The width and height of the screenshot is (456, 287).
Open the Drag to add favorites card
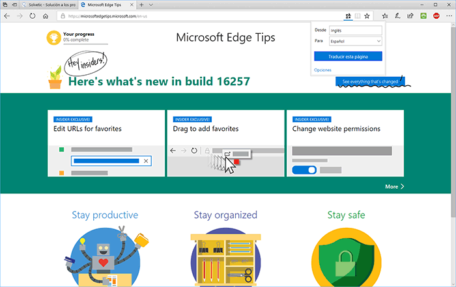(x=225, y=143)
